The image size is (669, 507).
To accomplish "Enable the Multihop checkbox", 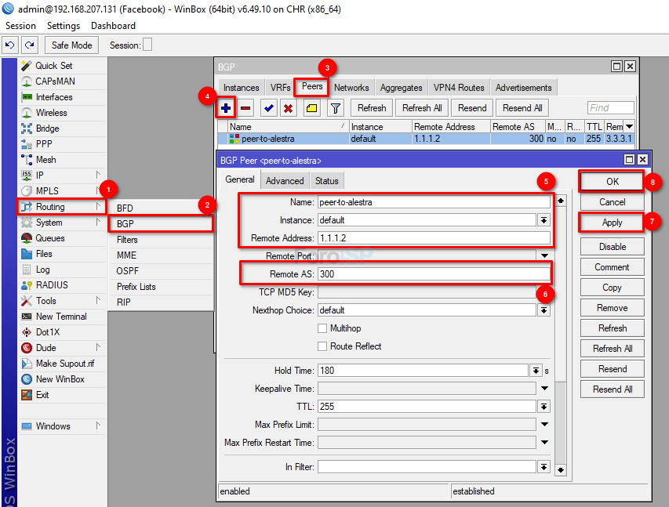I will pos(322,328).
